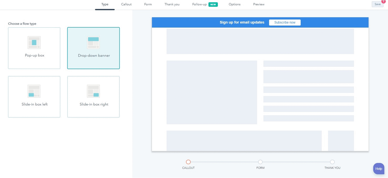Choose the Slide-in box left label

[34, 104]
